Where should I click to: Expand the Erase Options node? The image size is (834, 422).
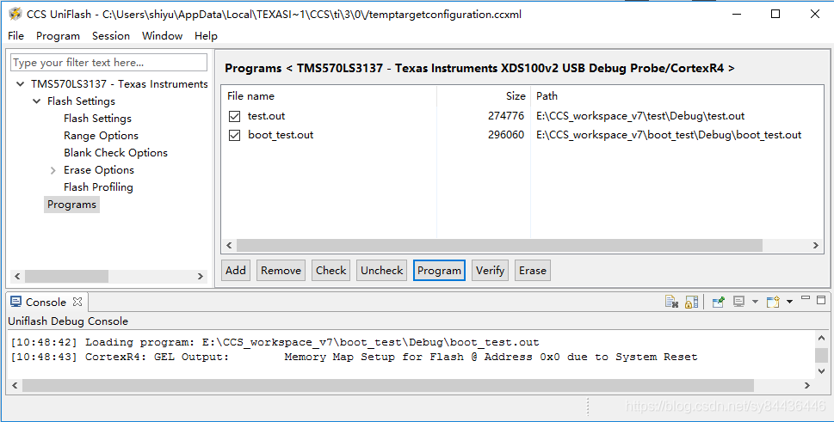click(x=53, y=170)
